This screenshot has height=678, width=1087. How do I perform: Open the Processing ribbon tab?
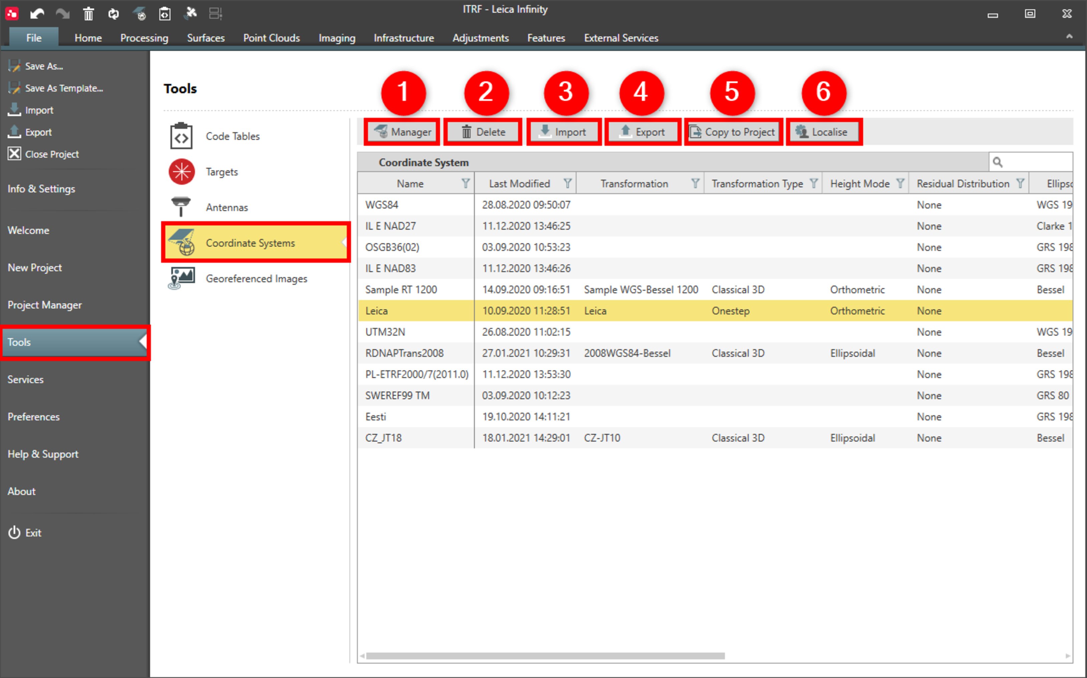coord(144,38)
